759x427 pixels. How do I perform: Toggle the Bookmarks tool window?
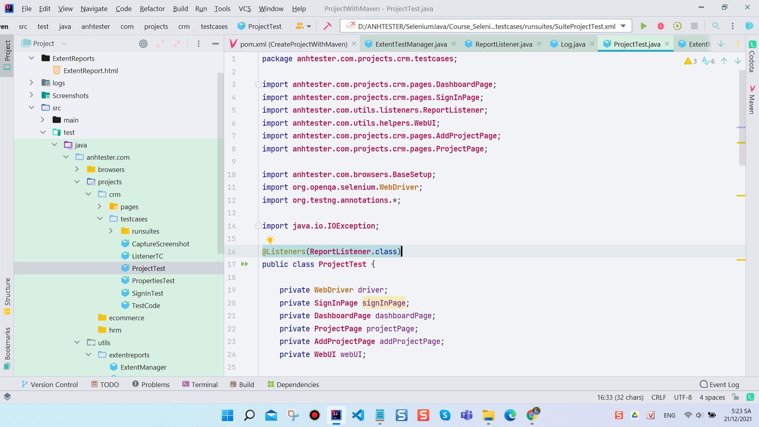[7, 348]
